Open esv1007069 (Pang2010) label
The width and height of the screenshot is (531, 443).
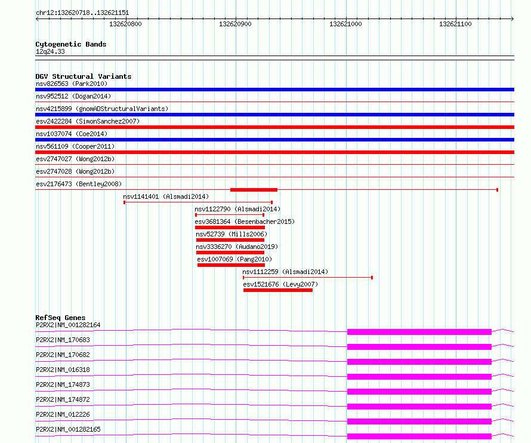[x=234, y=259]
